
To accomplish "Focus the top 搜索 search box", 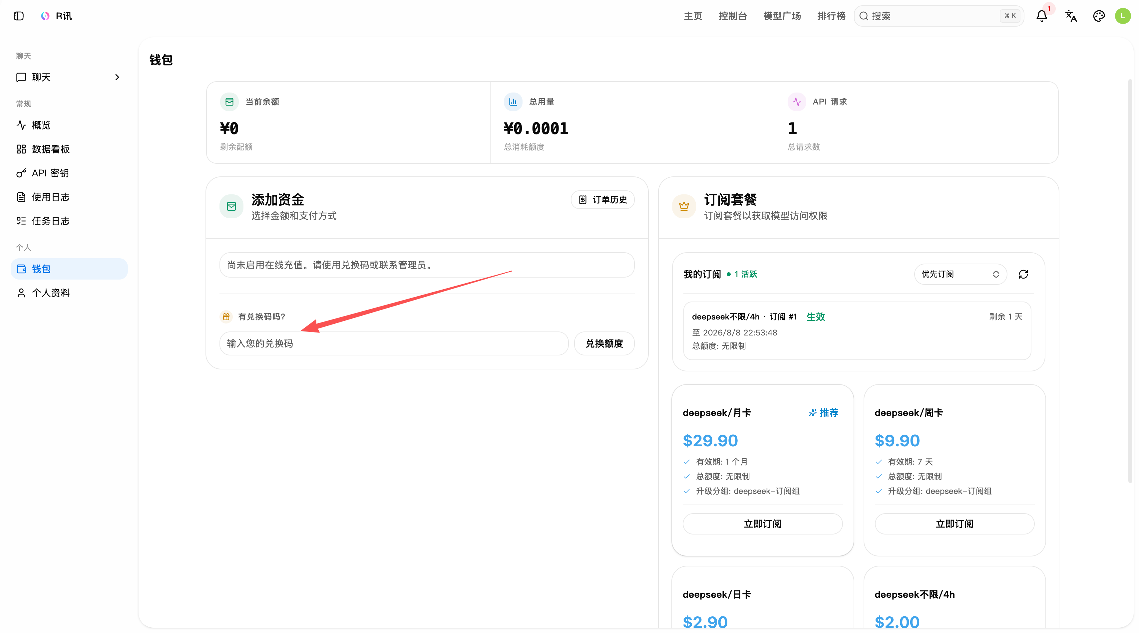I will [x=939, y=16].
